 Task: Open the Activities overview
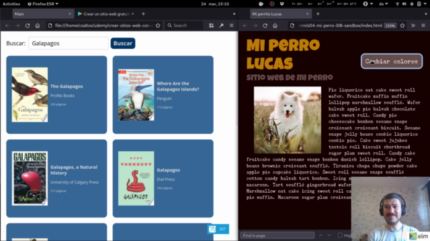[11, 4]
